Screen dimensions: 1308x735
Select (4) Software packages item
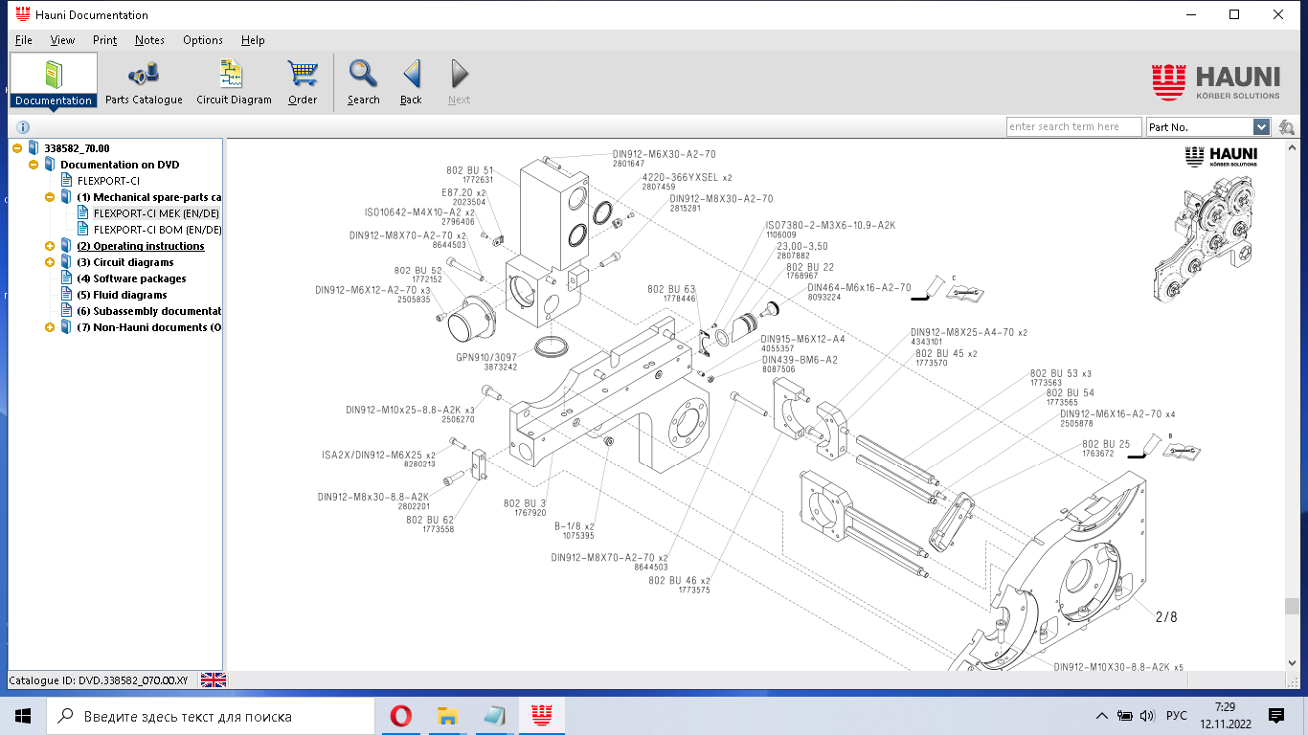click(x=132, y=278)
